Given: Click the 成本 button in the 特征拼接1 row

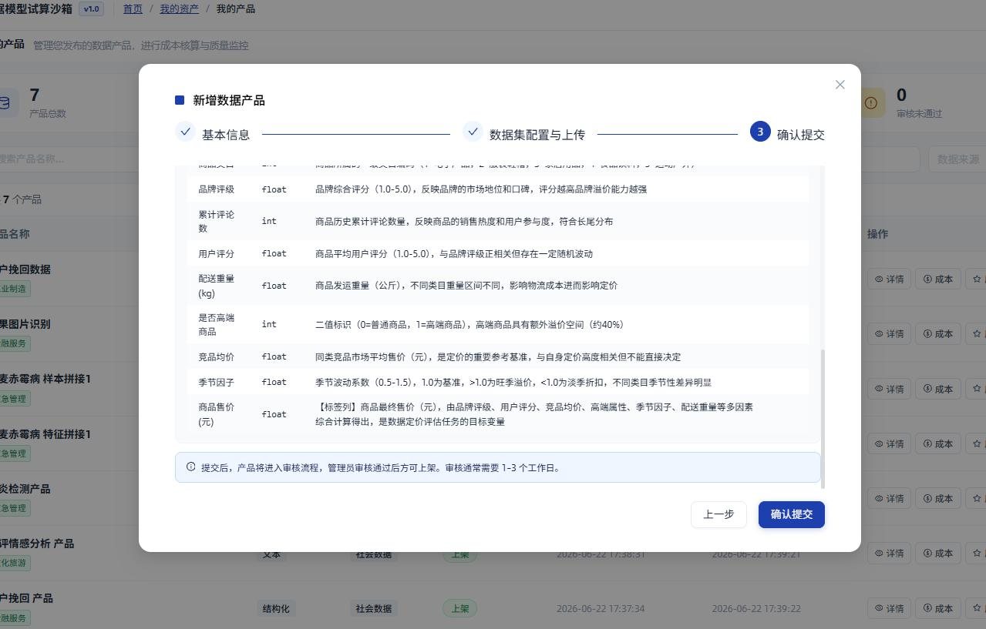Looking at the screenshot, I should point(938,443).
